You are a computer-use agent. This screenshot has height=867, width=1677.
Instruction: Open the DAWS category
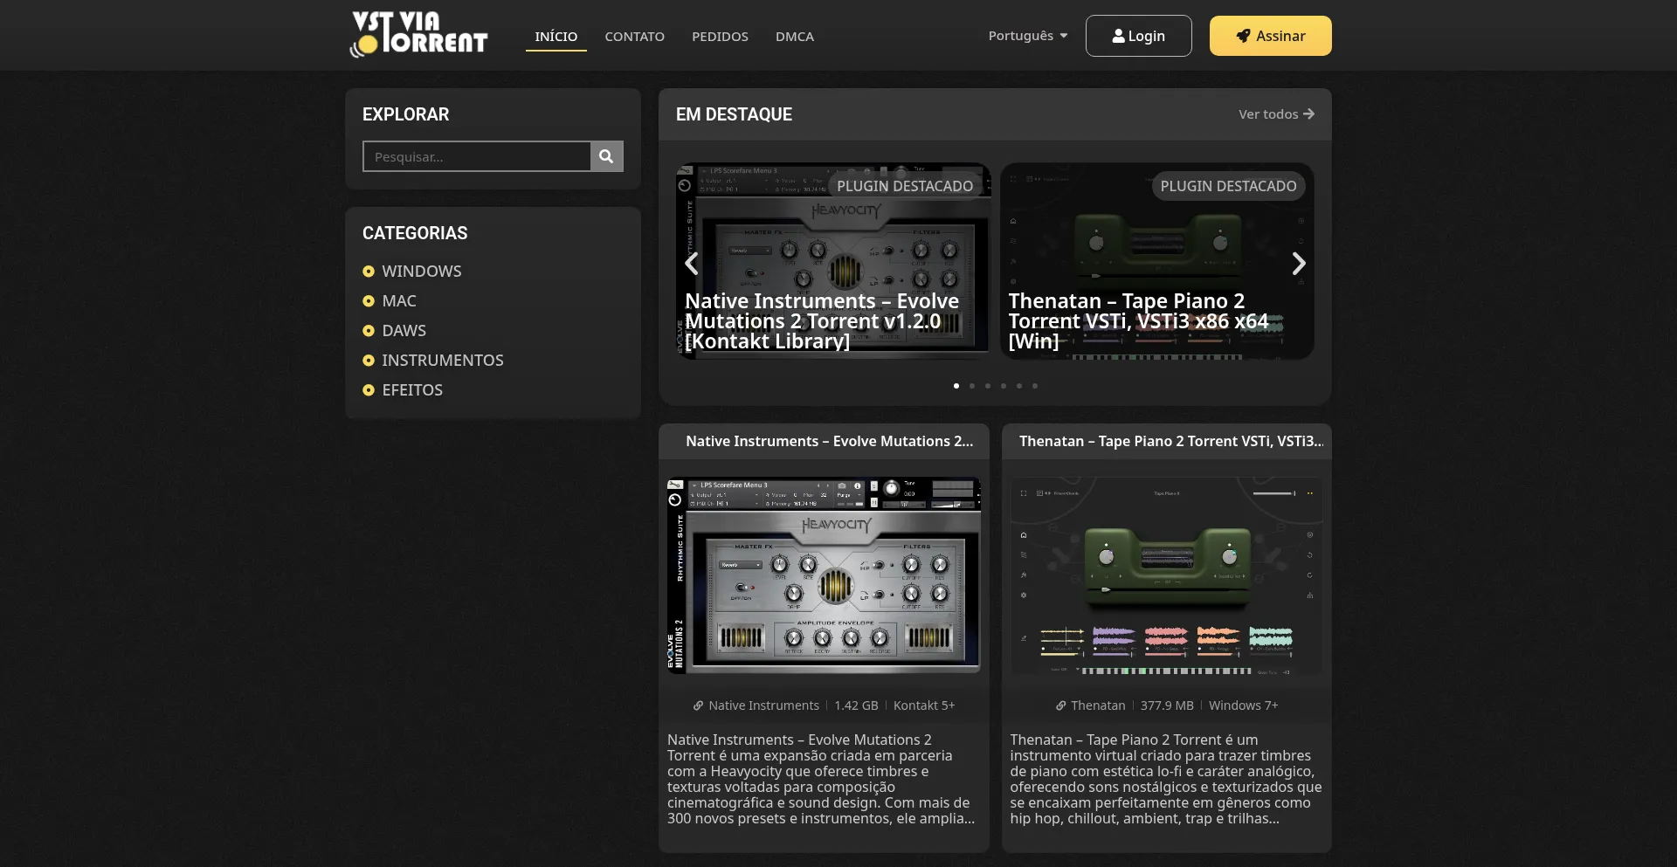click(x=404, y=330)
